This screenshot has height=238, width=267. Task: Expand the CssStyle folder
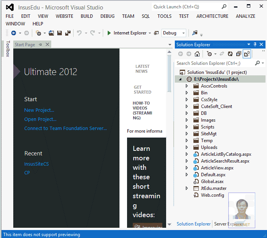tap(187, 100)
